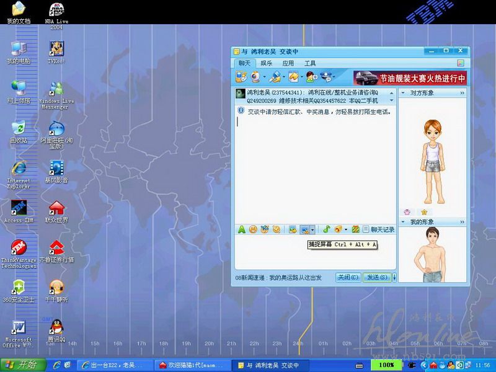Screen dimensions: 496x372
Task: Click the Windows 开始 Start button
Action: coord(19,365)
